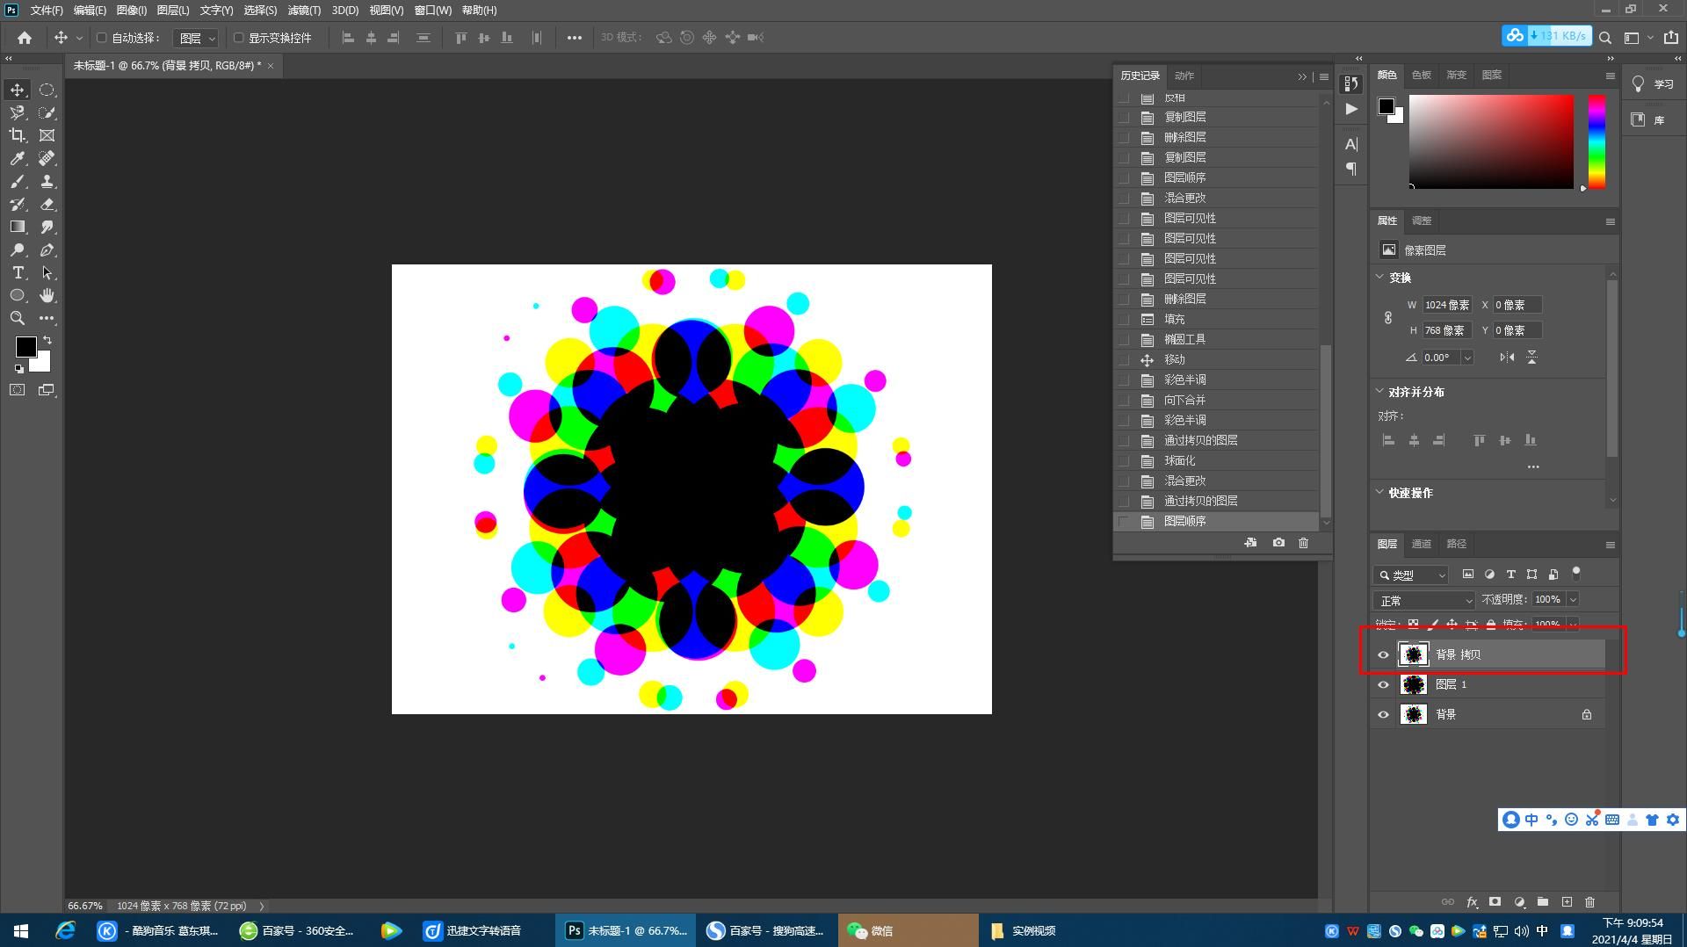Image resolution: width=1687 pixels, height=947 pixels.
Task: Open the 滤镜(T) menu
Action: point(304,11)
